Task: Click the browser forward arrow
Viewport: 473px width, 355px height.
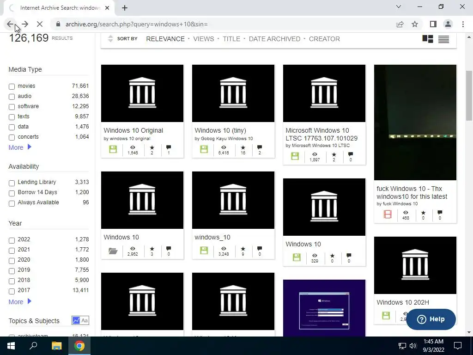Action: (x=25, y=24)
